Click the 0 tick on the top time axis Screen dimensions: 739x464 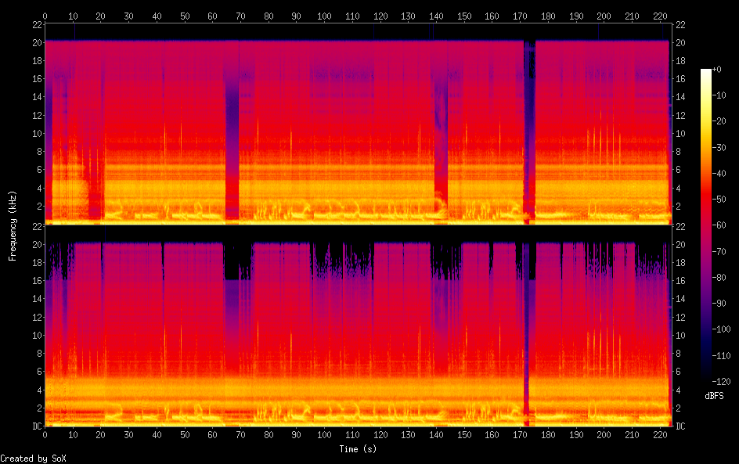[x=45, y=15]
